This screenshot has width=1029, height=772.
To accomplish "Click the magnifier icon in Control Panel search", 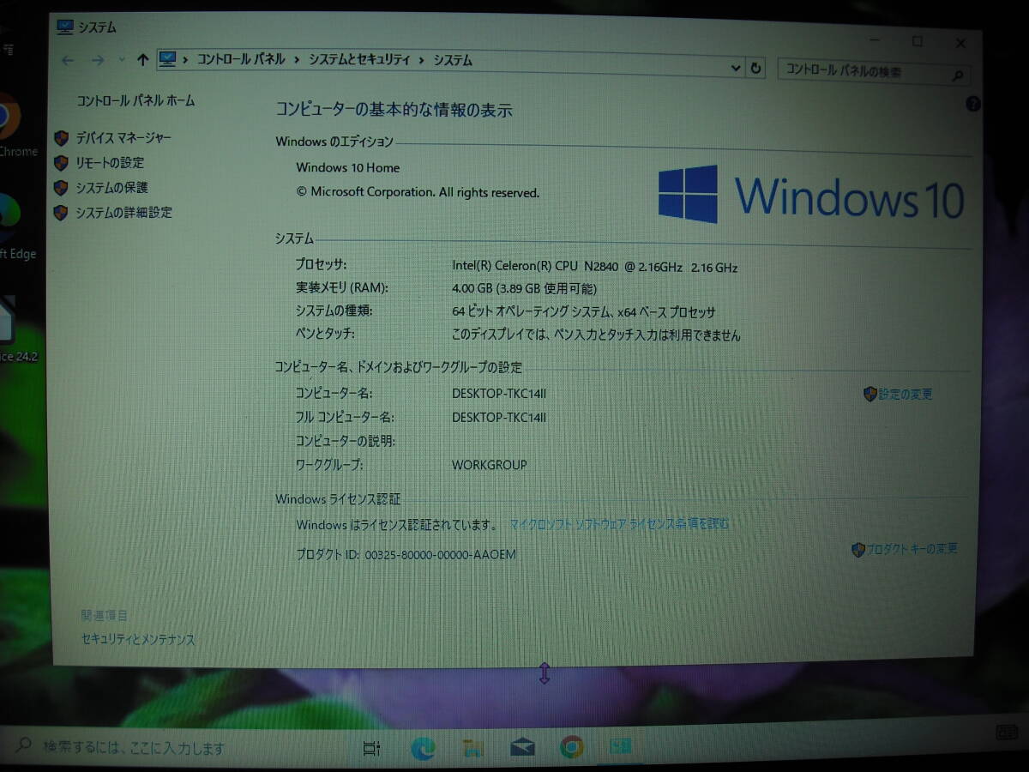I will coord(959,75).
